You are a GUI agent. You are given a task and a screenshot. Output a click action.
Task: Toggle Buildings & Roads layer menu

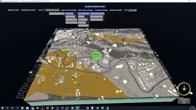116,10
